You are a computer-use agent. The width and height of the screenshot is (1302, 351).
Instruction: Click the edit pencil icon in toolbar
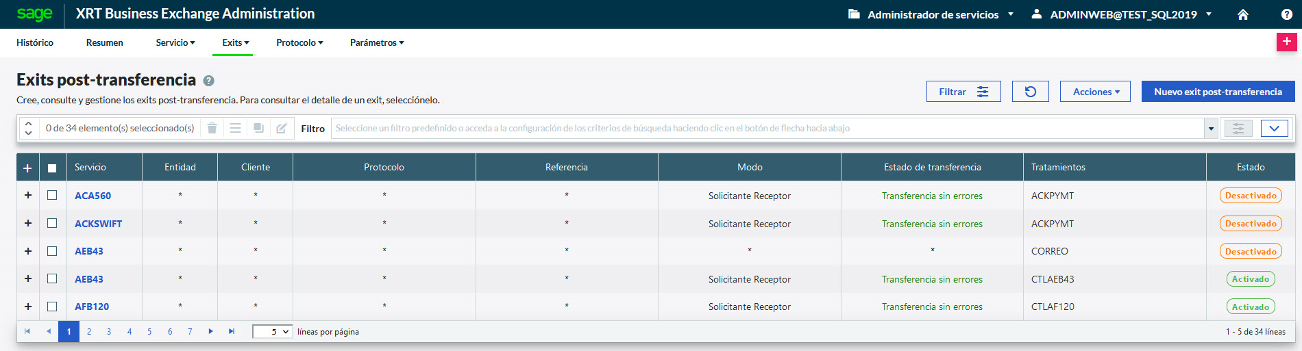click(281, 128)
